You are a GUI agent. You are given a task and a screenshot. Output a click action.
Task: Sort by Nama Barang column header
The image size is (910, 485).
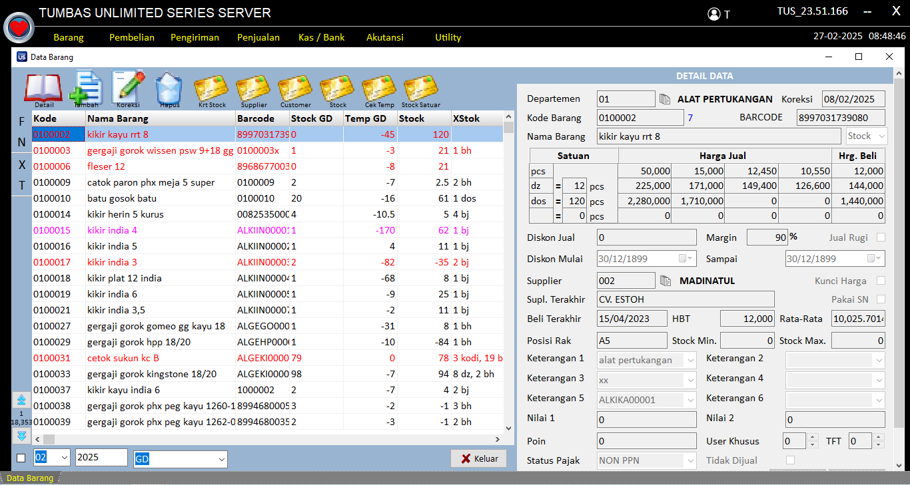160,118
